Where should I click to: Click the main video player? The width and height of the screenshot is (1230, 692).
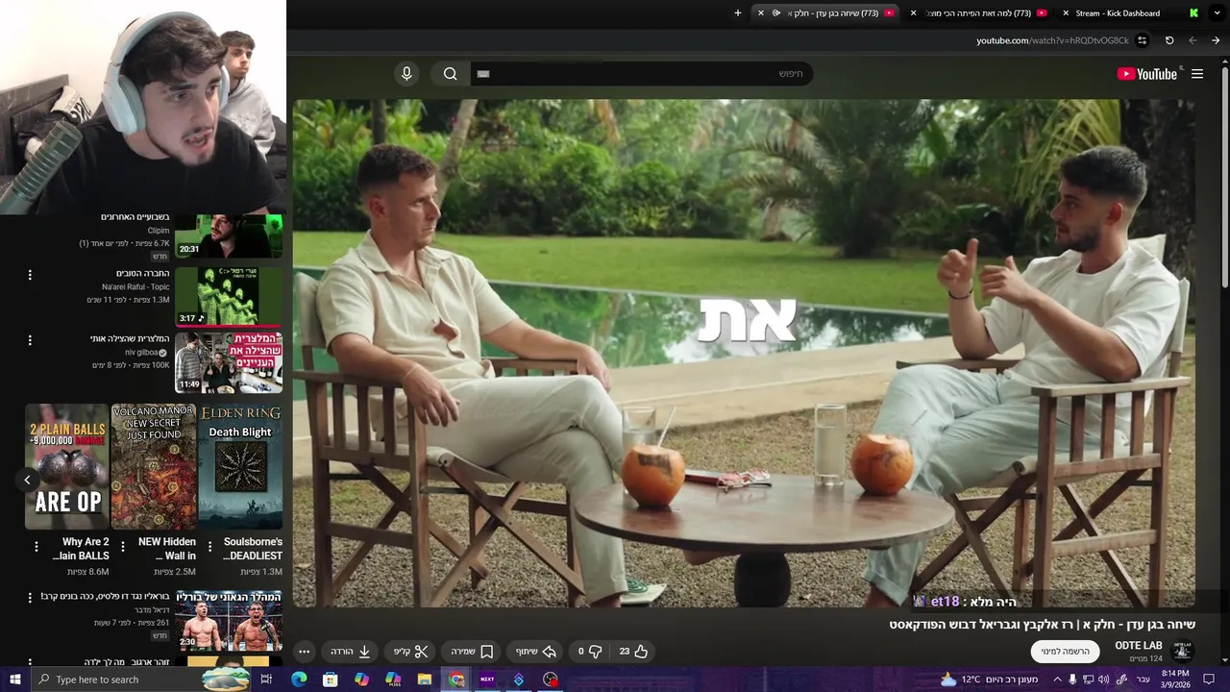[744, 353]
